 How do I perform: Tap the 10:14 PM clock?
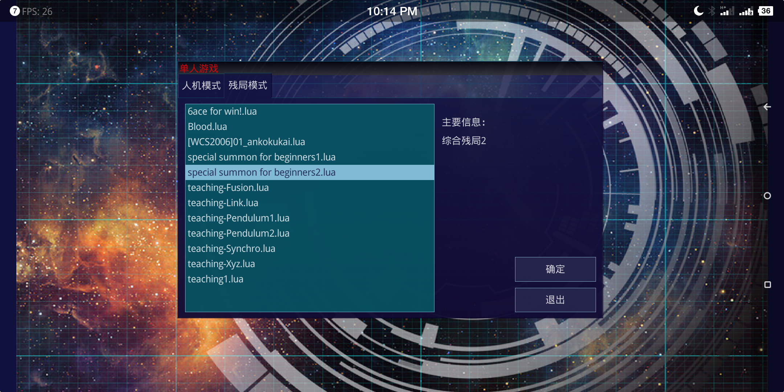(392, 11)
